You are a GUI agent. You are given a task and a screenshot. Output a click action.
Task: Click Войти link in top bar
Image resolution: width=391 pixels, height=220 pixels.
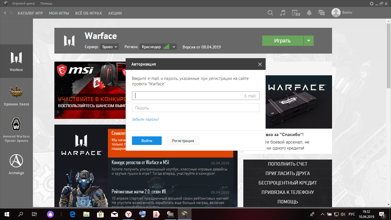pyautogui.click(x=347, y=13)
